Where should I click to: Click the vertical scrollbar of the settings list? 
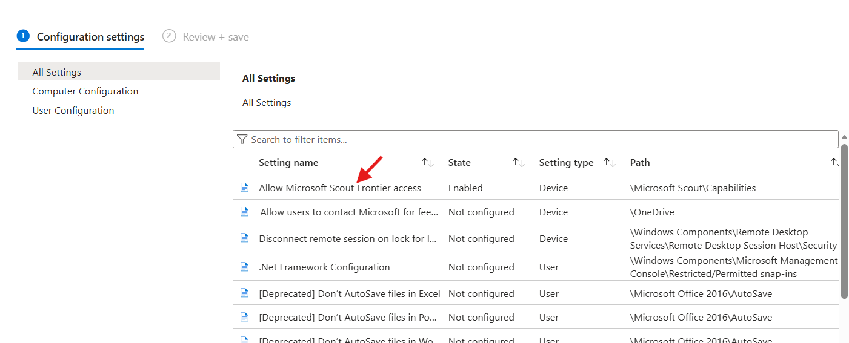coord(845,221)
